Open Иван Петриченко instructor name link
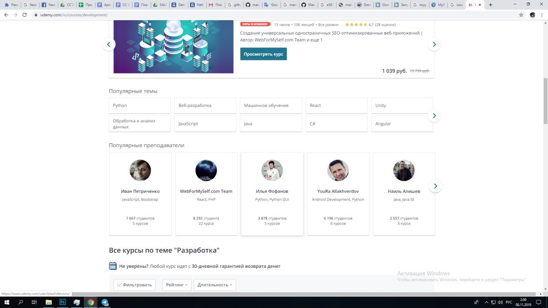Viewport: 548px width, 308px height. click(140, 191)
